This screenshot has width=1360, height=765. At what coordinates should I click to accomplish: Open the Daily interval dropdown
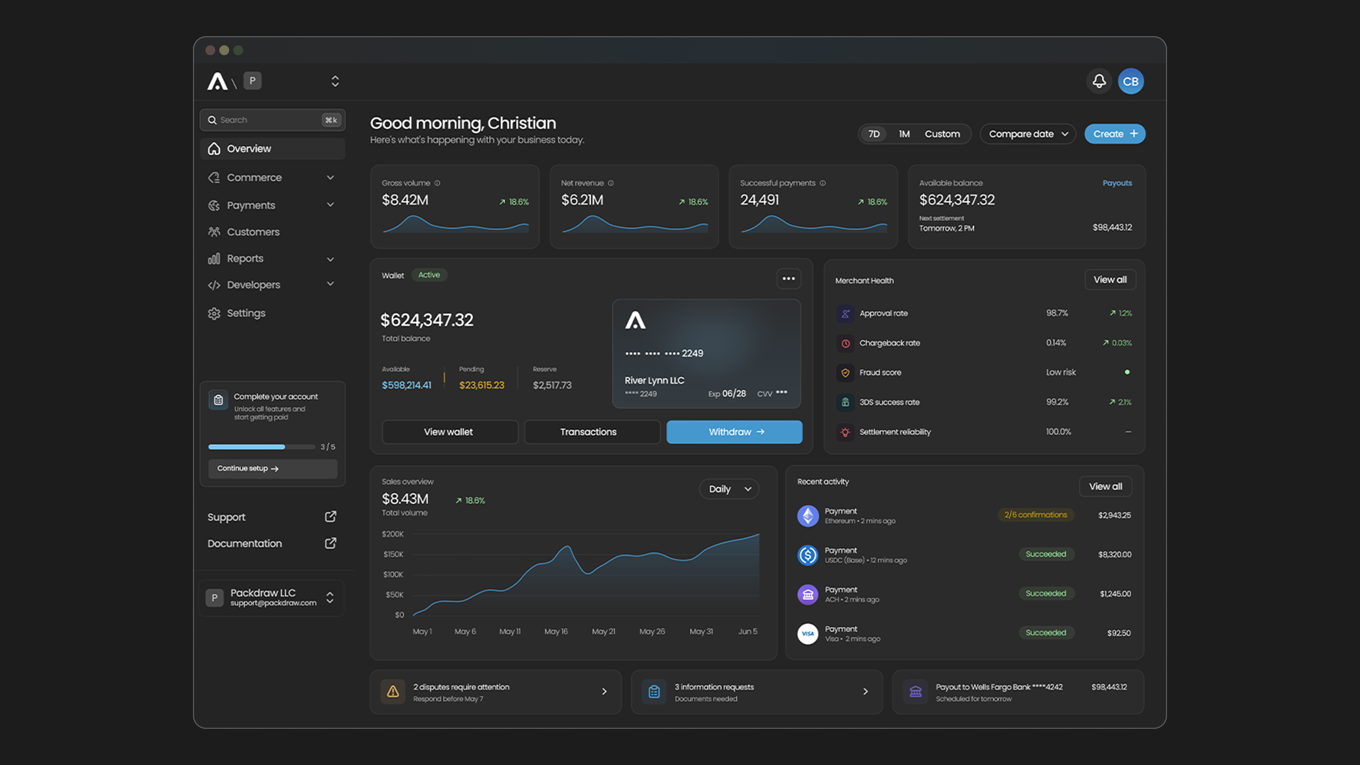[x=729, y=489]
